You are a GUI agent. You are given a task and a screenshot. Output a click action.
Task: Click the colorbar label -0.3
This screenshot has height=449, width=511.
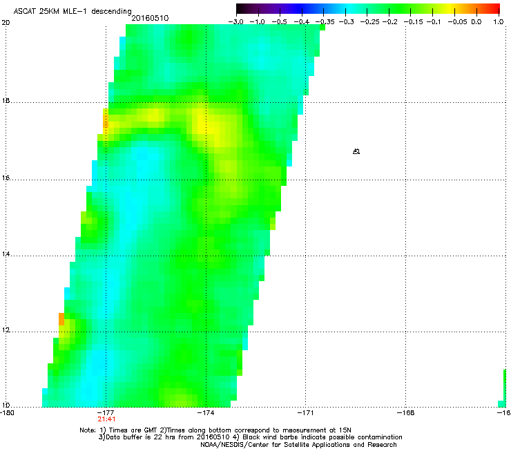pos(347,22)
